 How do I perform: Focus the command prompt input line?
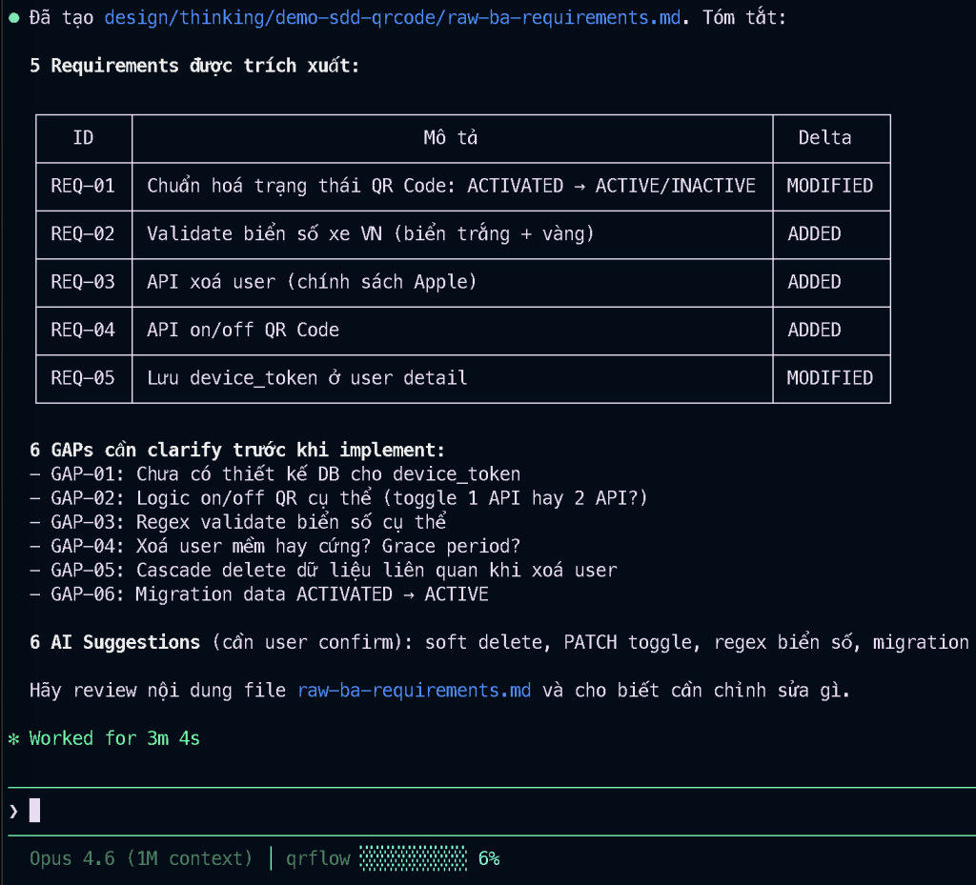tap(477, 811)
